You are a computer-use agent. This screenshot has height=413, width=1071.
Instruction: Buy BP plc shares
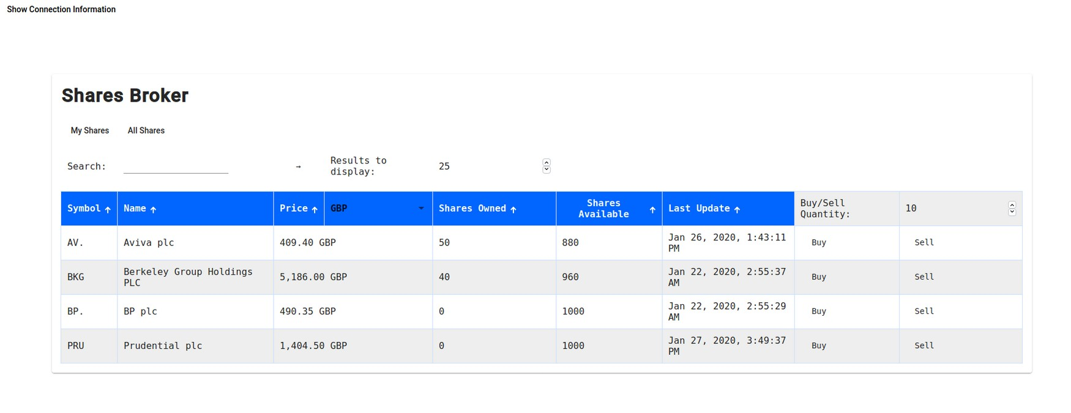coord(818,311)
